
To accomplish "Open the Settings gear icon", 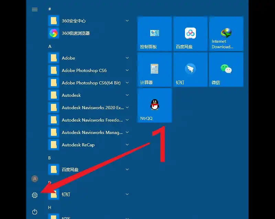I will coord(35,195).
